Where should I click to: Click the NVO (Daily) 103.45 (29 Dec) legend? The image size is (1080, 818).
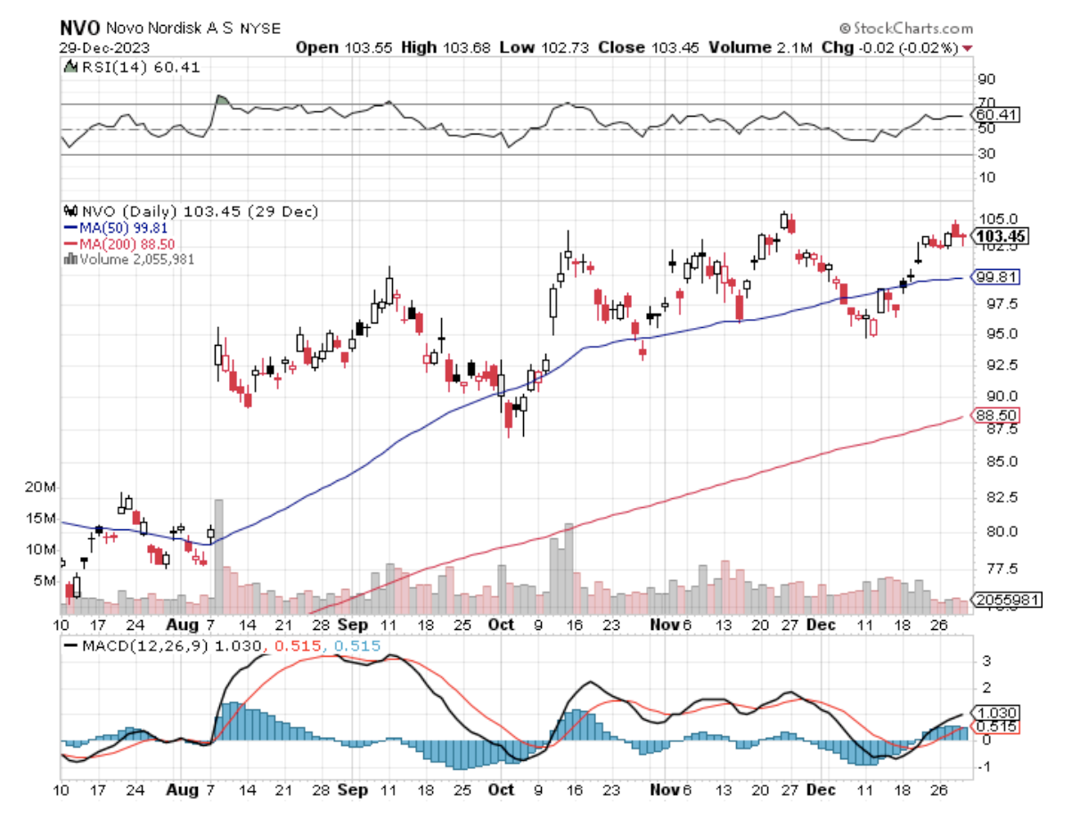click(199, 212)
